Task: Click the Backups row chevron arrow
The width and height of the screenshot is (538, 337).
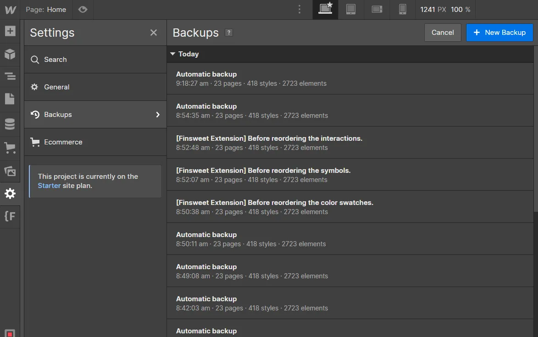Action: click(x=158, y=115)
